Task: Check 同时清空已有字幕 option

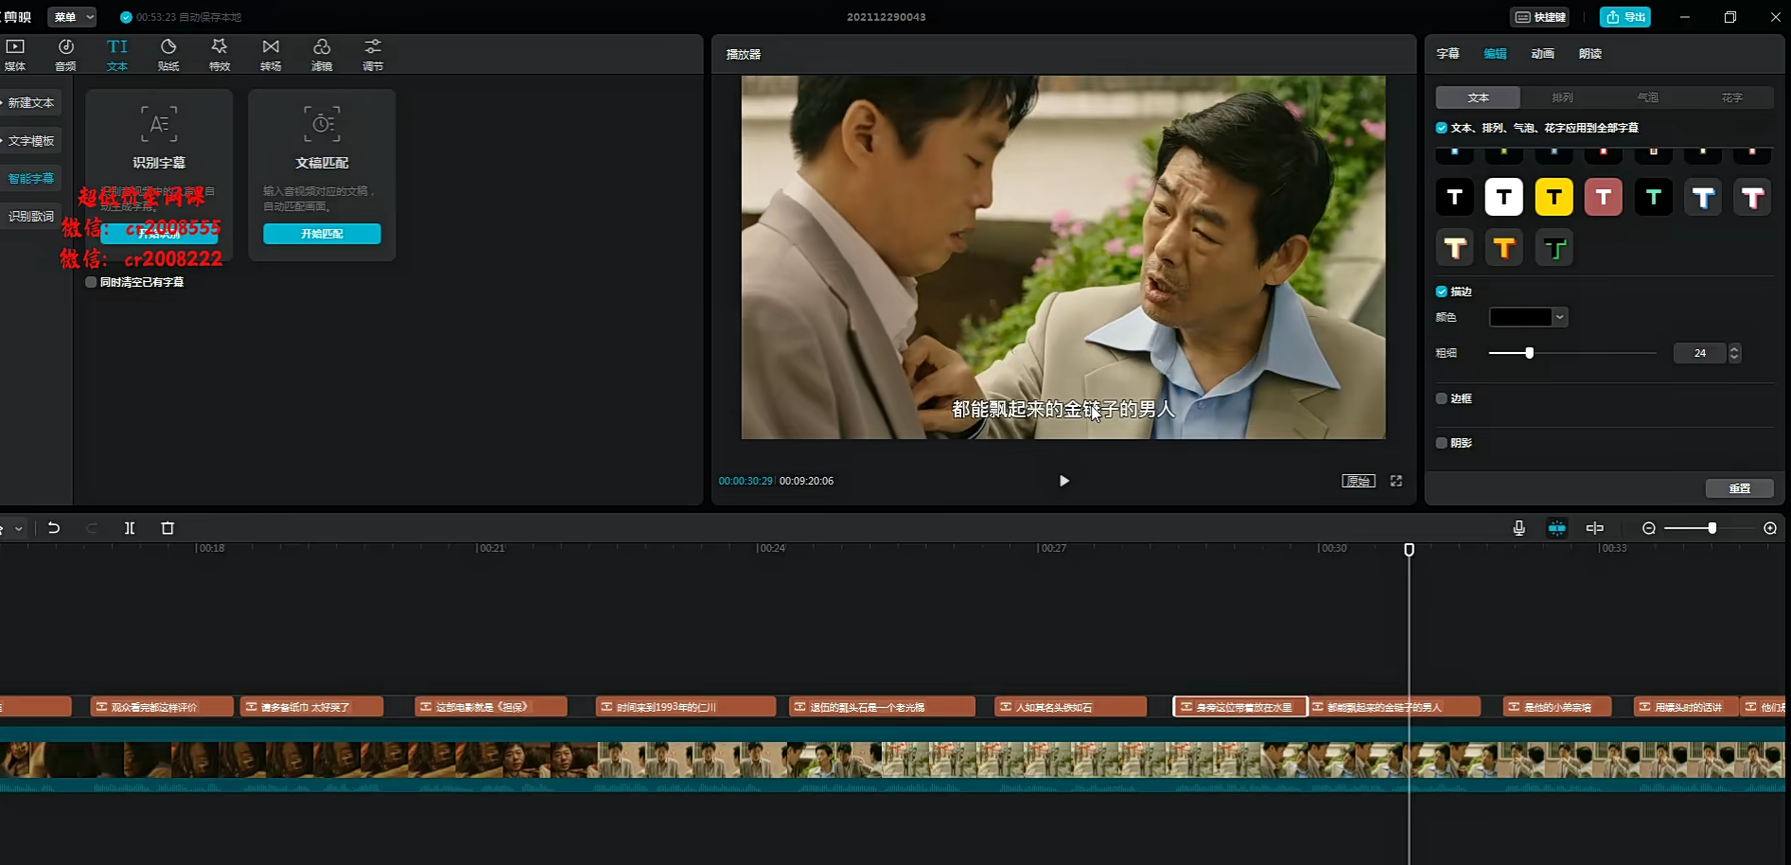Action: point(91,282)
